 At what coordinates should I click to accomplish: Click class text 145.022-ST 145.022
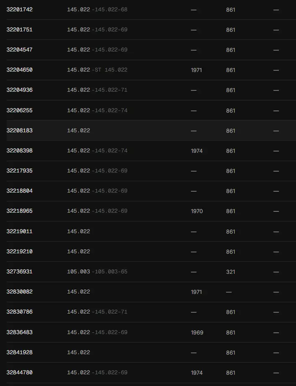point(97,70)
